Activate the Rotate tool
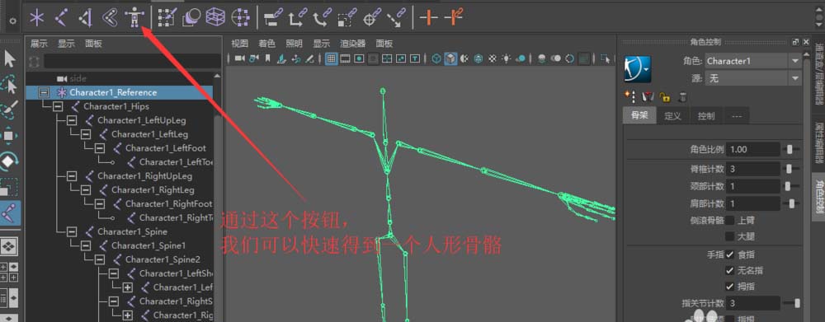The width and height of the screenshot is (825, 322). coord(9,161)
